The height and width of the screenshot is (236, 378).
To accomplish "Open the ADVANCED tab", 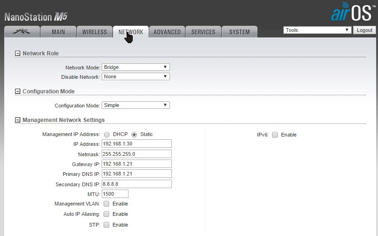I will [167, 32].
